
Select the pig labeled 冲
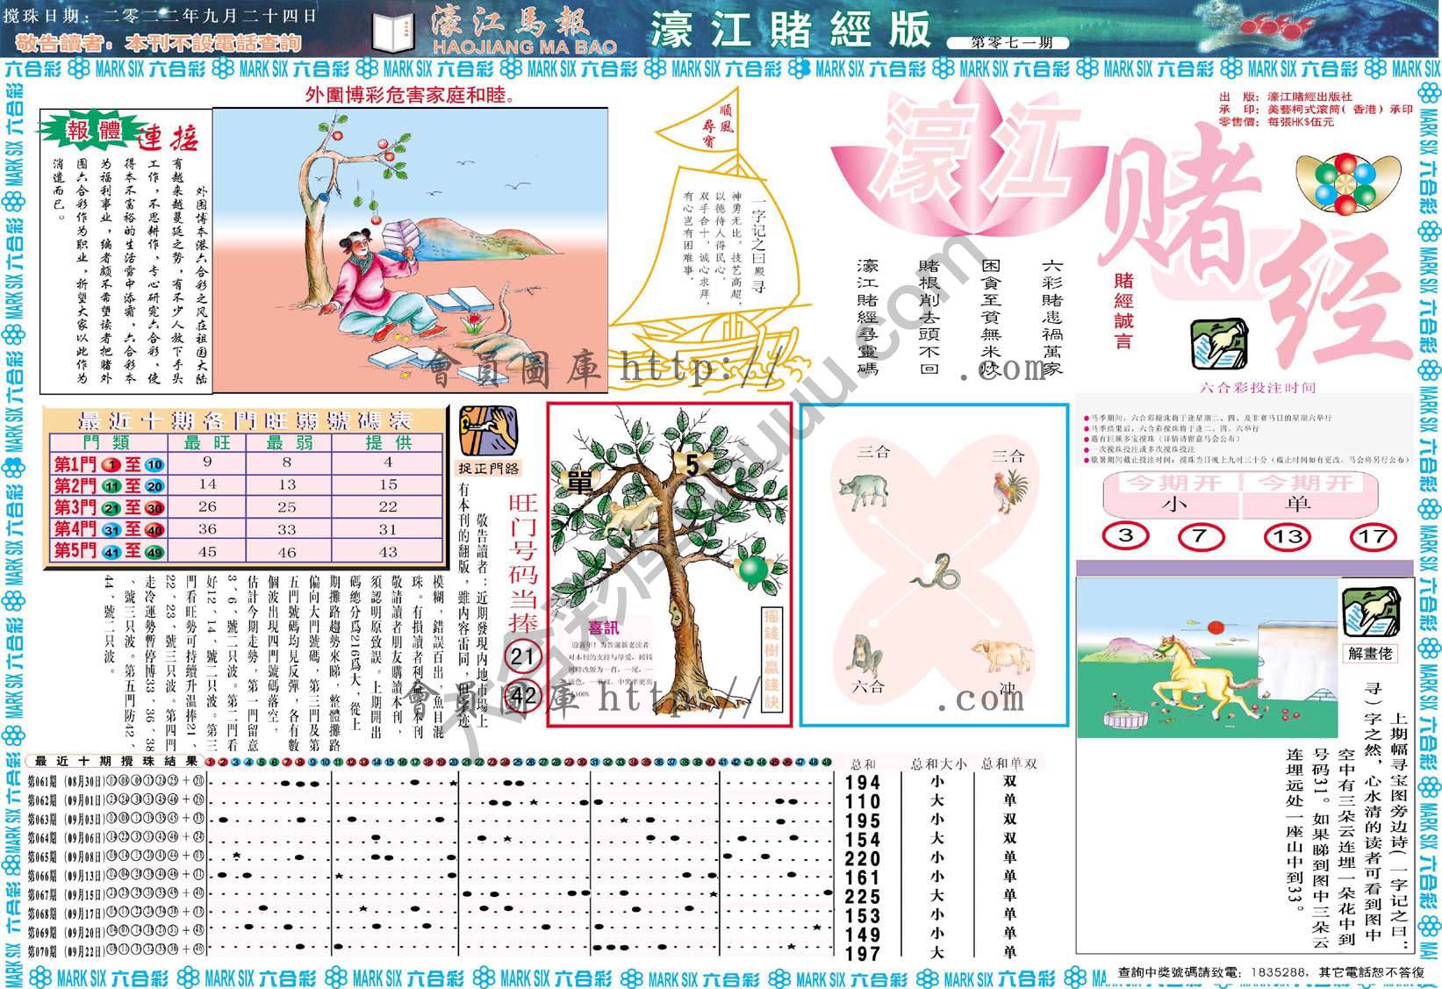(1001, 656)
